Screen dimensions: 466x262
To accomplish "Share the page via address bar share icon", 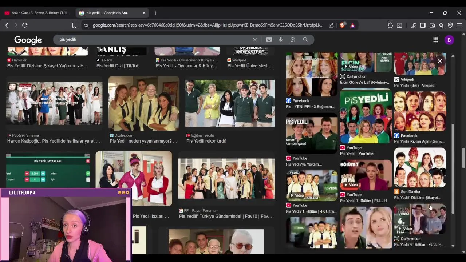I will [331, 25].
